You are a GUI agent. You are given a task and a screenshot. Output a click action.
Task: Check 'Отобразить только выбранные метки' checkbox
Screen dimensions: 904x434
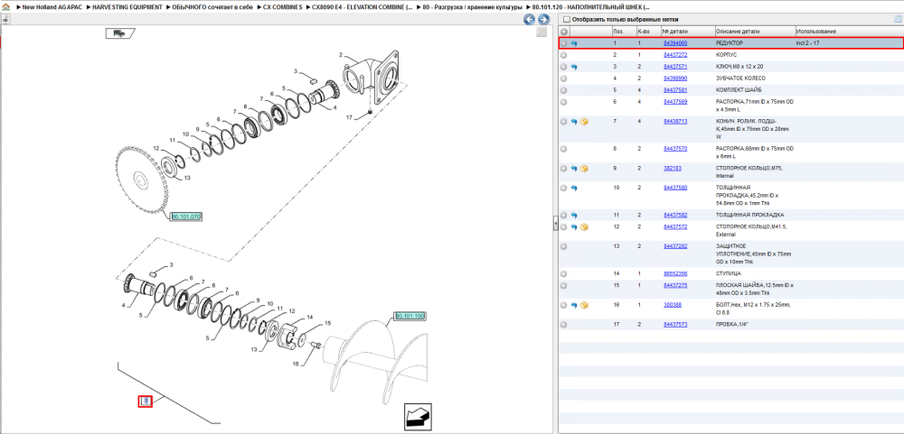tap(566, 19)
